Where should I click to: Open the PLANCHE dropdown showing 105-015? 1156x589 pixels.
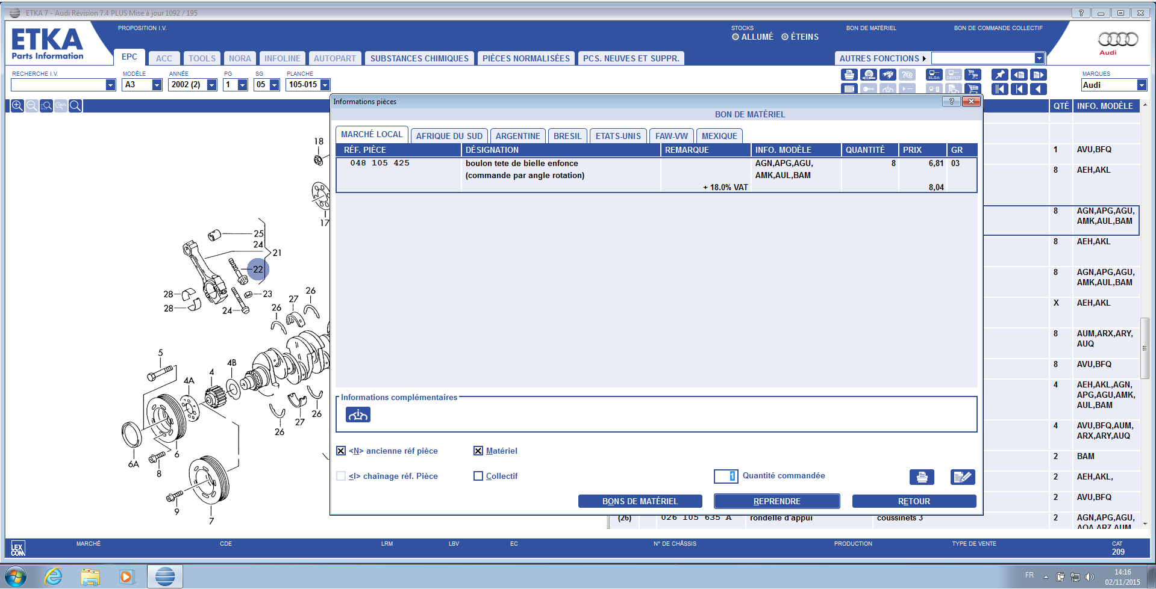(325, 85)
